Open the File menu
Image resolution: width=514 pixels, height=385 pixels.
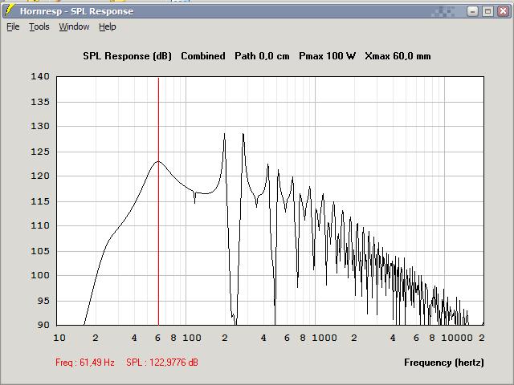[x=13, y=26]
